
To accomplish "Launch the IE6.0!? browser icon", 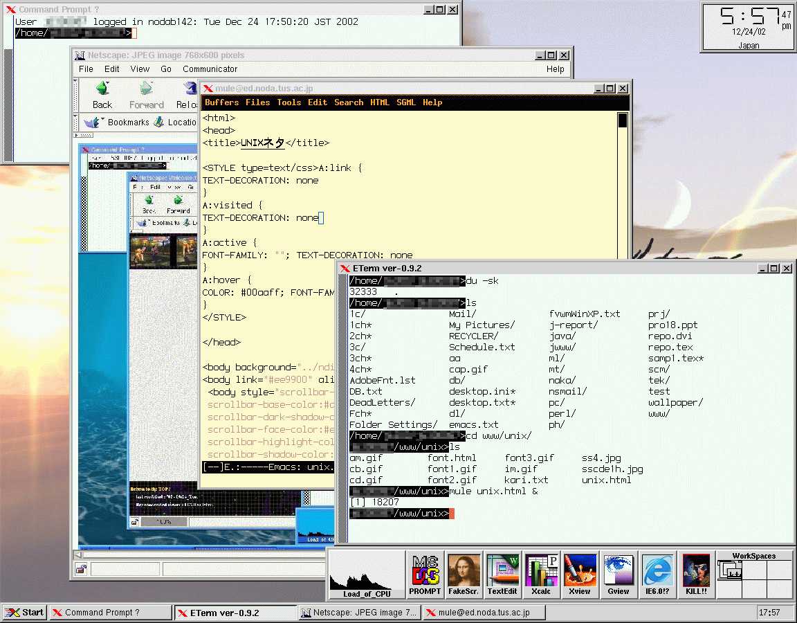I will click(x=657, y=574).
